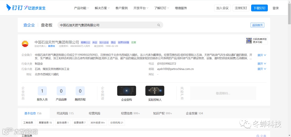
Task: Focus the company name search field
Action: pyautogui.click(x=110, y=25)
